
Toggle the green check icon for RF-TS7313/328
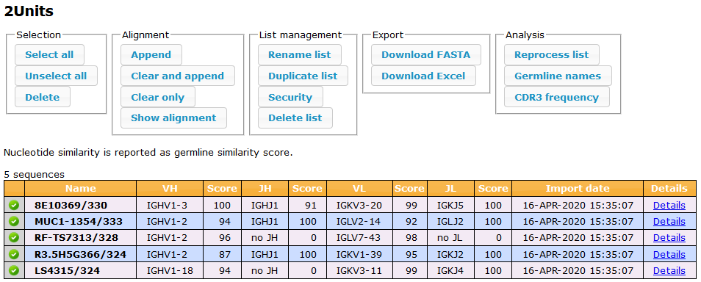[14, 238]
